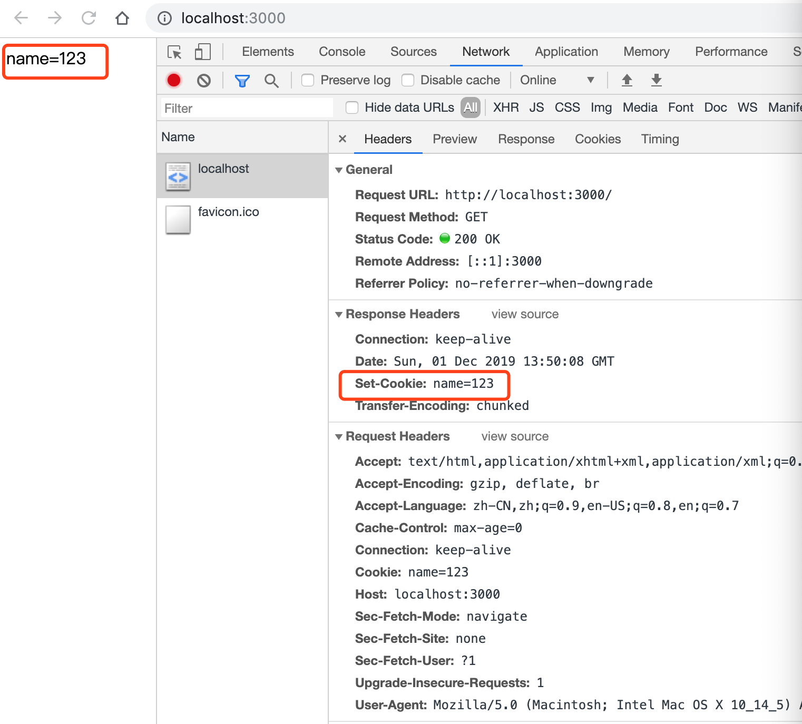Viewport: 802px width, 724px height.
Task: Click the localhost:3000 address bar
Action: point(474,18)
